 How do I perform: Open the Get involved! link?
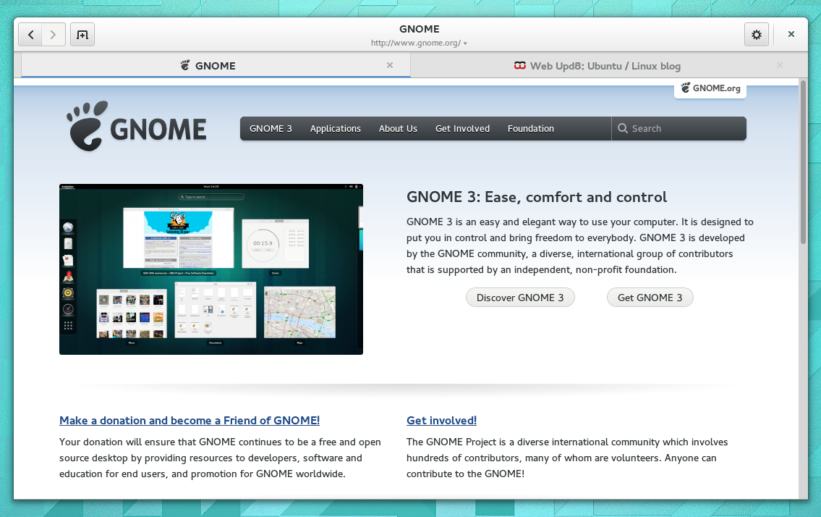tap(441, 421)
